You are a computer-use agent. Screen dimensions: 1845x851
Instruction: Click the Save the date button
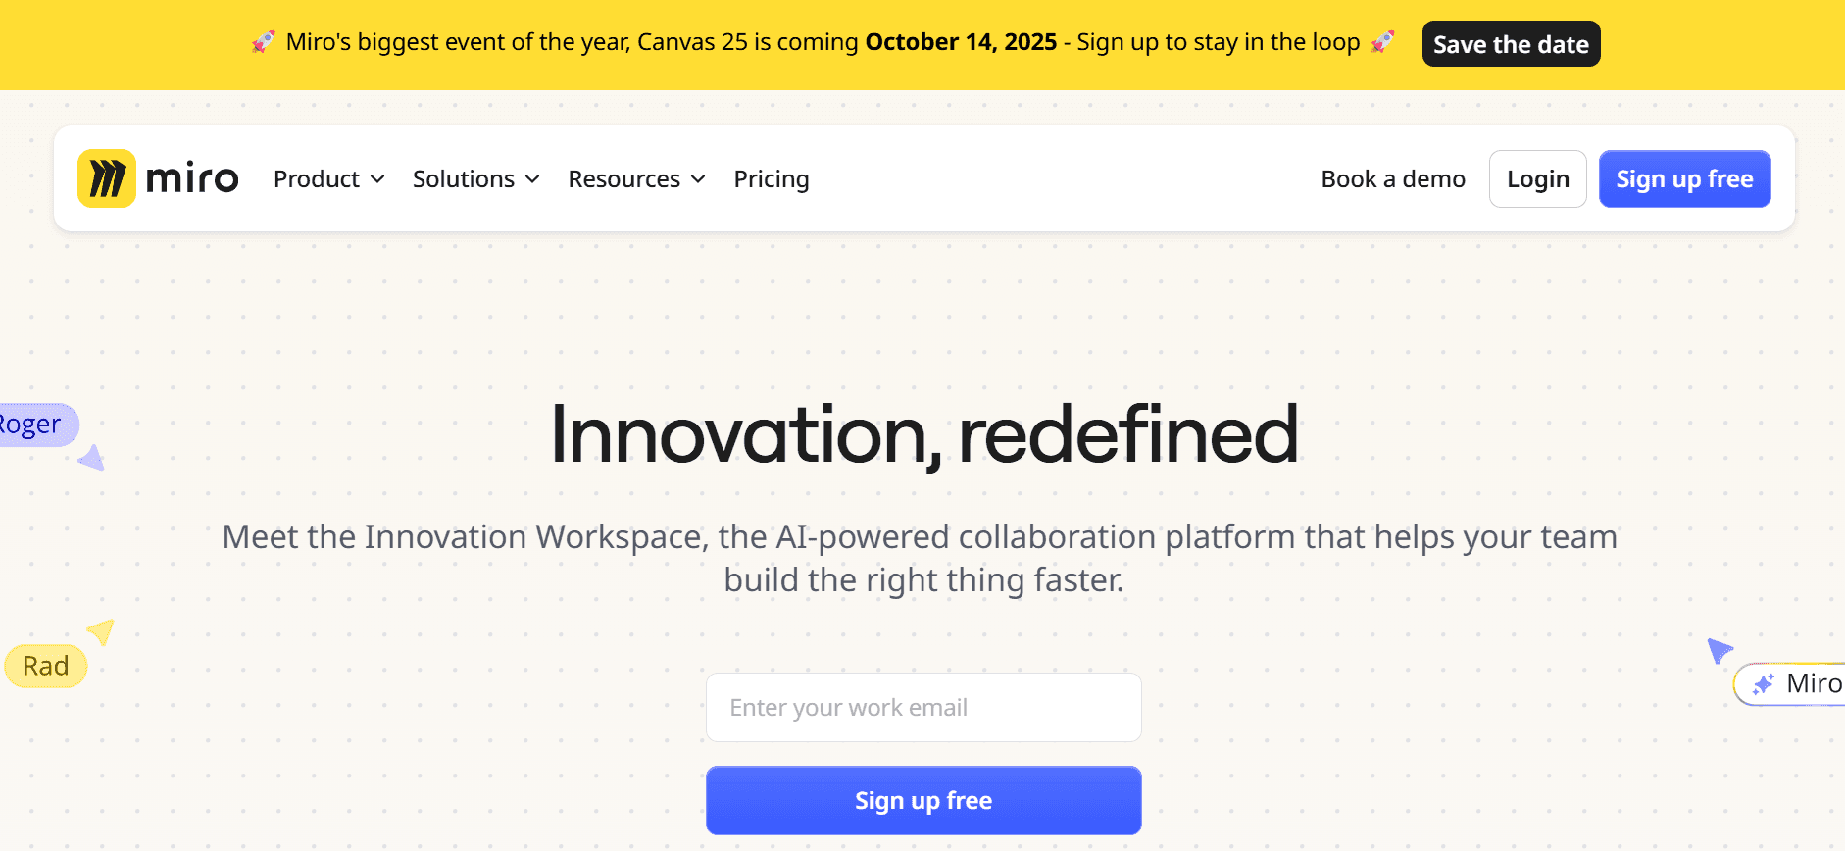pyautogui.click(x=1511, y=43)
